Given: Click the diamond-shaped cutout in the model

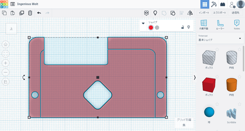Looking at the screenshot, I should [98, 95].
